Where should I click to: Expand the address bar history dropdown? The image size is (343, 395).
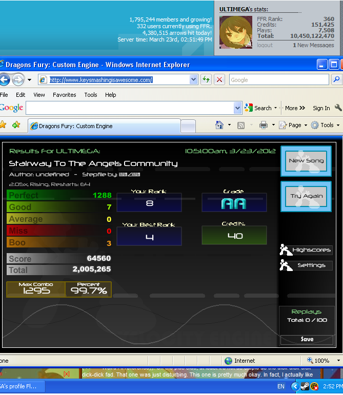(x=193, y=80)
